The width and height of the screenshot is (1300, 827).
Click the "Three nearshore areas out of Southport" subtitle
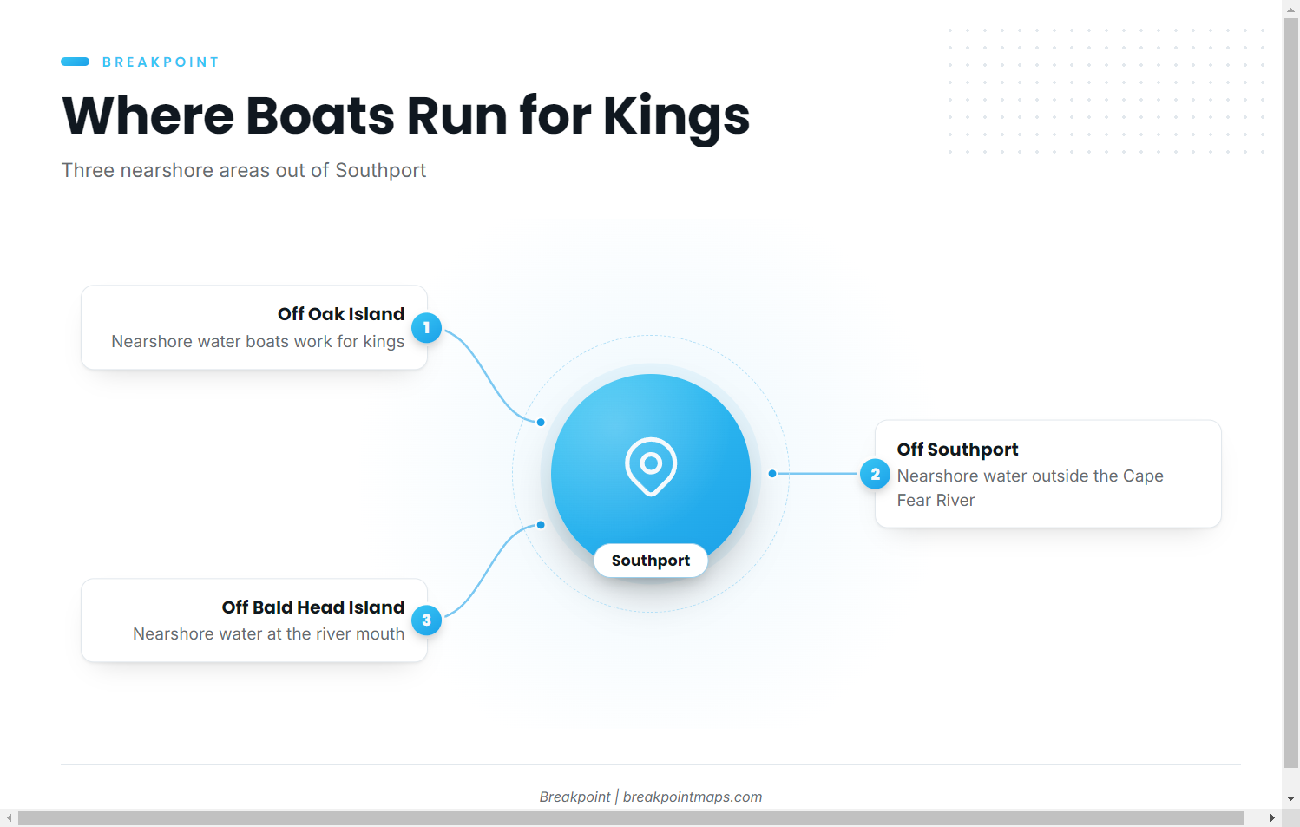(x=244, y=171)
